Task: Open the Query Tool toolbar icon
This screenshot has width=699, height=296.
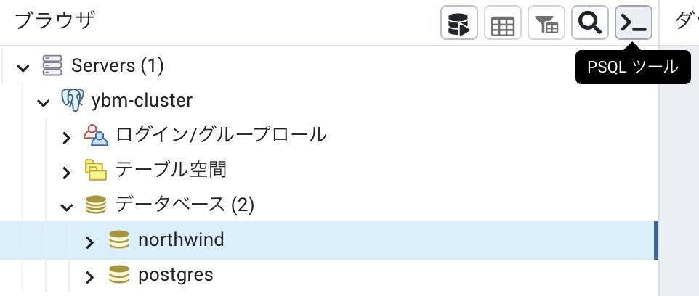Action: (458, 22)
